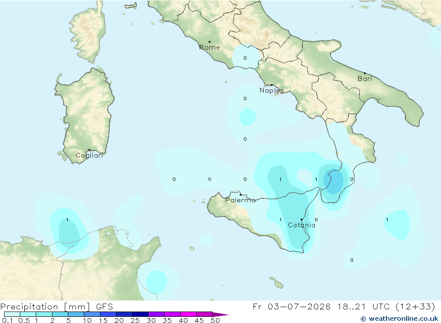Click the Catania city label
This screenshot has height=323, width=441.
pyautogui.click(x=302, y=225)
